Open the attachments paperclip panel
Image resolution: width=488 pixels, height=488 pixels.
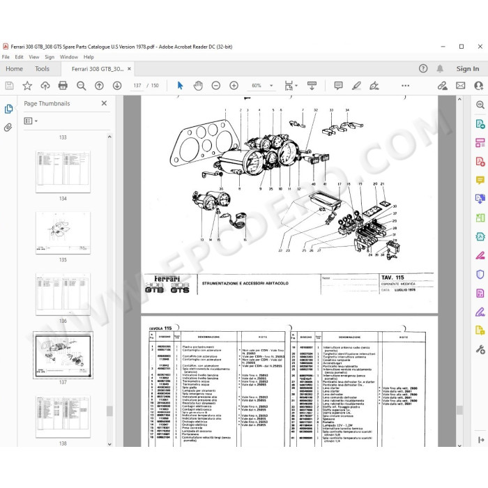click(x=8, y=127)
